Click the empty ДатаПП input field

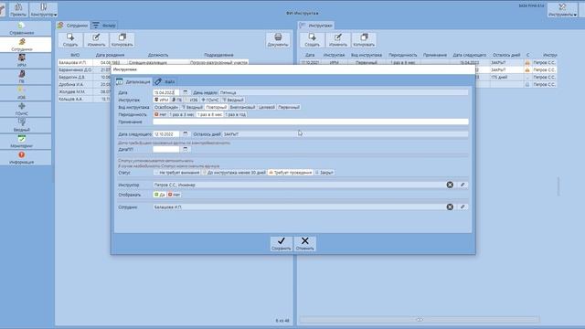[166, 149]
